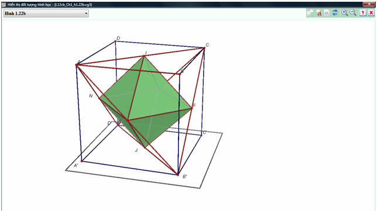Click the zoom in magnifier icon
377x212 pixels.
(x=344, y=13)
